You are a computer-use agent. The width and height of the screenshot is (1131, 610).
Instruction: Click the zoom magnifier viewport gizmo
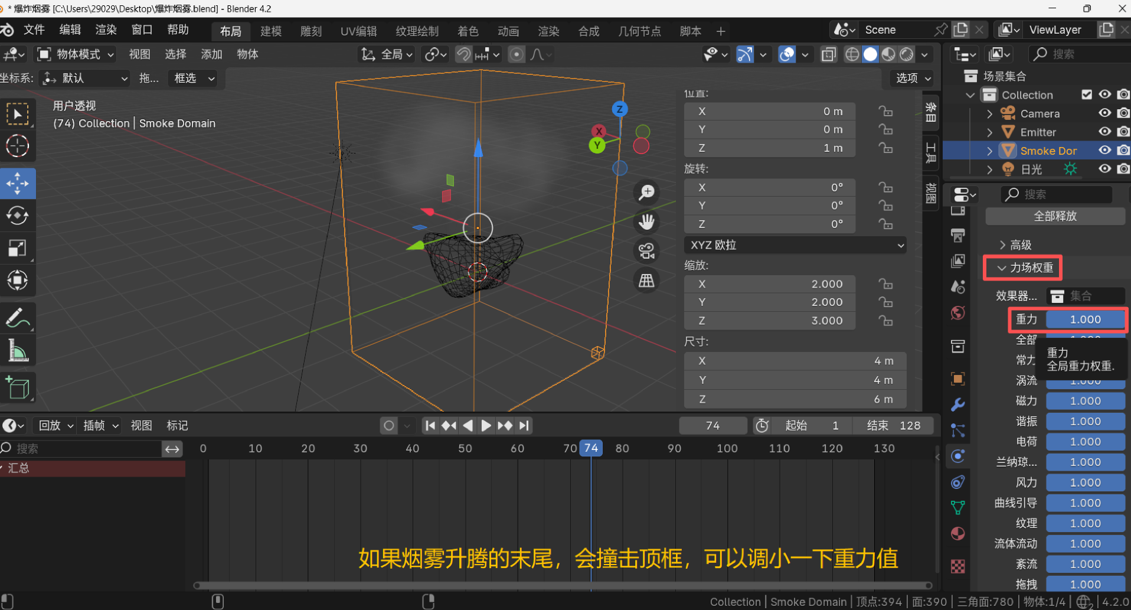point(647,192)
